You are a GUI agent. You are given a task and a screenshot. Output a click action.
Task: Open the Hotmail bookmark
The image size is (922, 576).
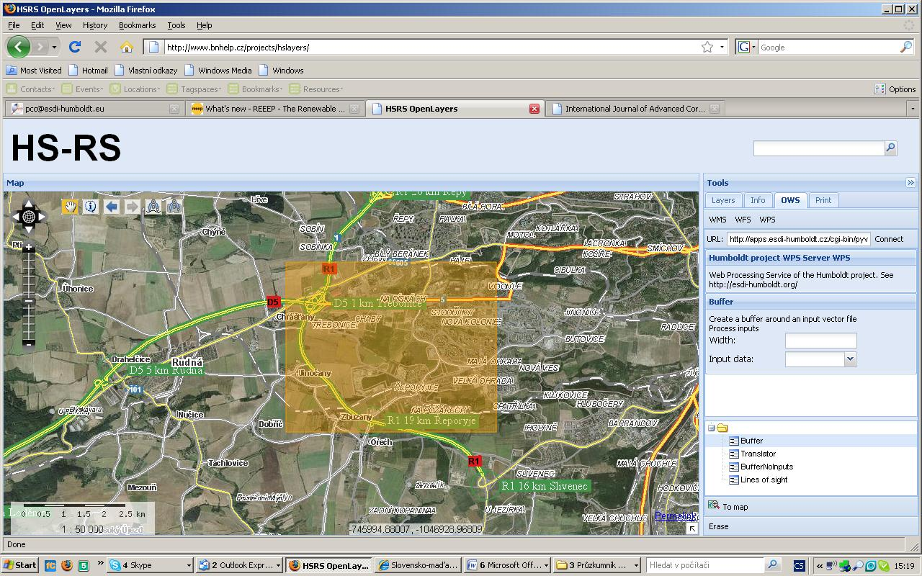click(88, 71)
